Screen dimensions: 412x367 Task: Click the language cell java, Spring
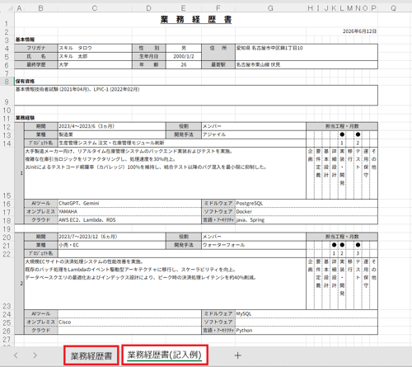pos(307,220)
